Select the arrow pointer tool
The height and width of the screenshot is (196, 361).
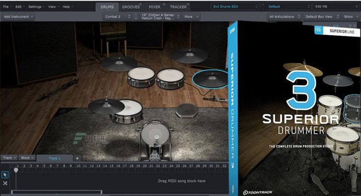click(5, 174)
